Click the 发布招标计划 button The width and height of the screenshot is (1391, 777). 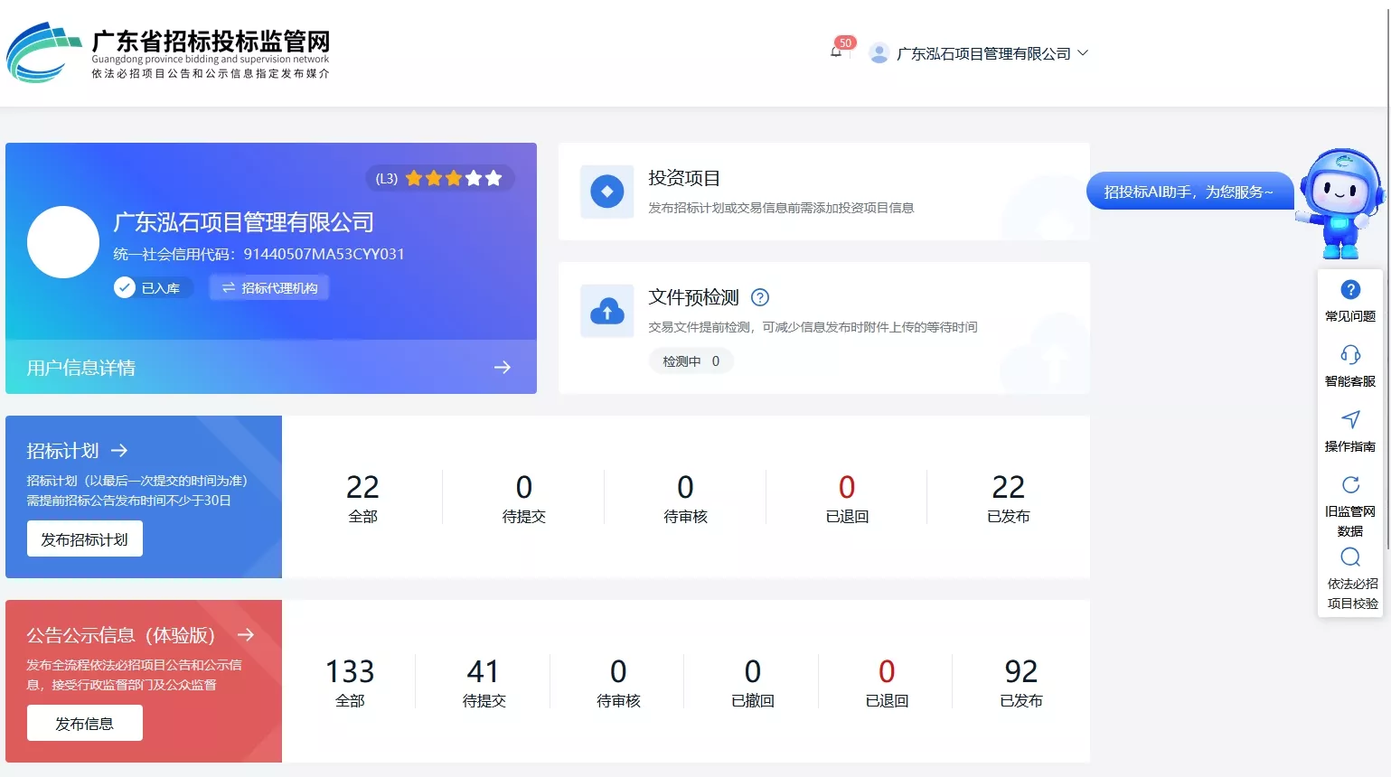tap(85, 539)
